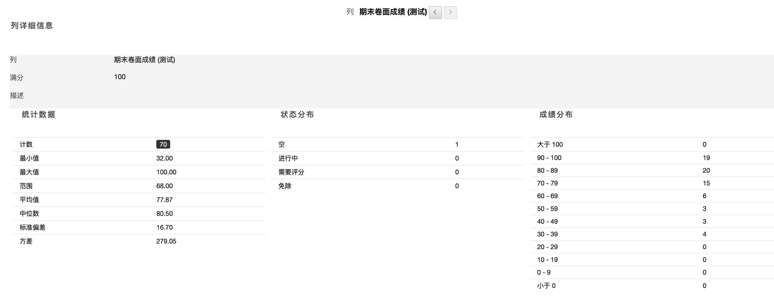Screen dimensions: 774x308
Task: Select the 平均值 value 77.87
Action: [x=164, y=200]
